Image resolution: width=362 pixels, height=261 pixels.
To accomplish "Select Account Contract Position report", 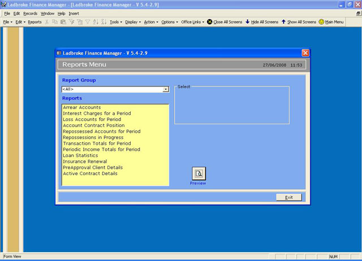I will [x=93, y=125].
